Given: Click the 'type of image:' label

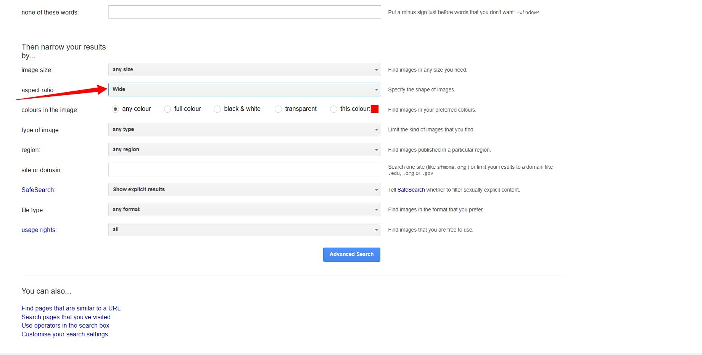Looking at the screenshot, I should tap(41, 130).
